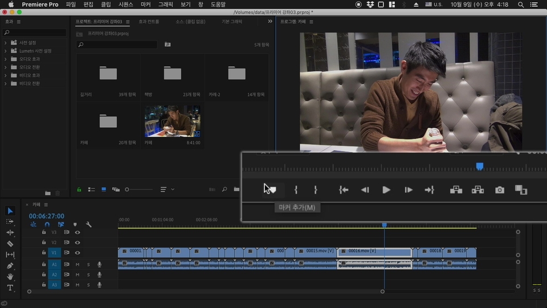547x308 pixels.
Task: Select the Type tool
Action: [x=10, y=287]
